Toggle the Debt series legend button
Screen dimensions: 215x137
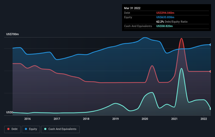[12, 129]
